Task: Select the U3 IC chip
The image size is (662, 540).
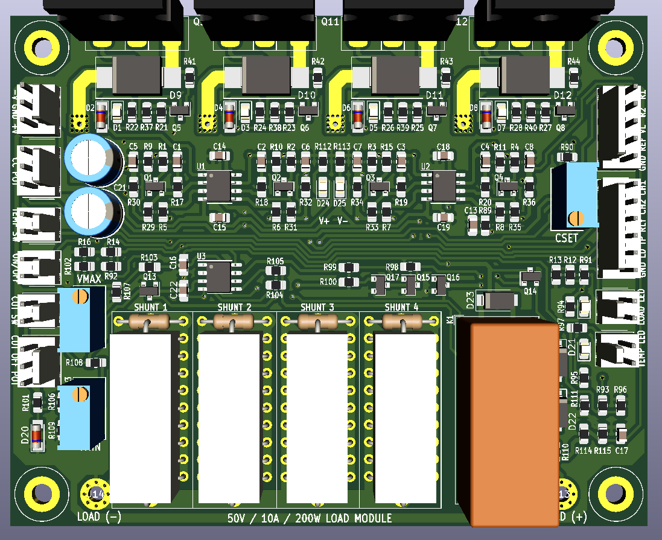Action: [x=218, y=276]
